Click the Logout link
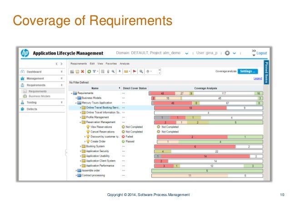The height and width of the screenshot is (201, 290). 262,53
